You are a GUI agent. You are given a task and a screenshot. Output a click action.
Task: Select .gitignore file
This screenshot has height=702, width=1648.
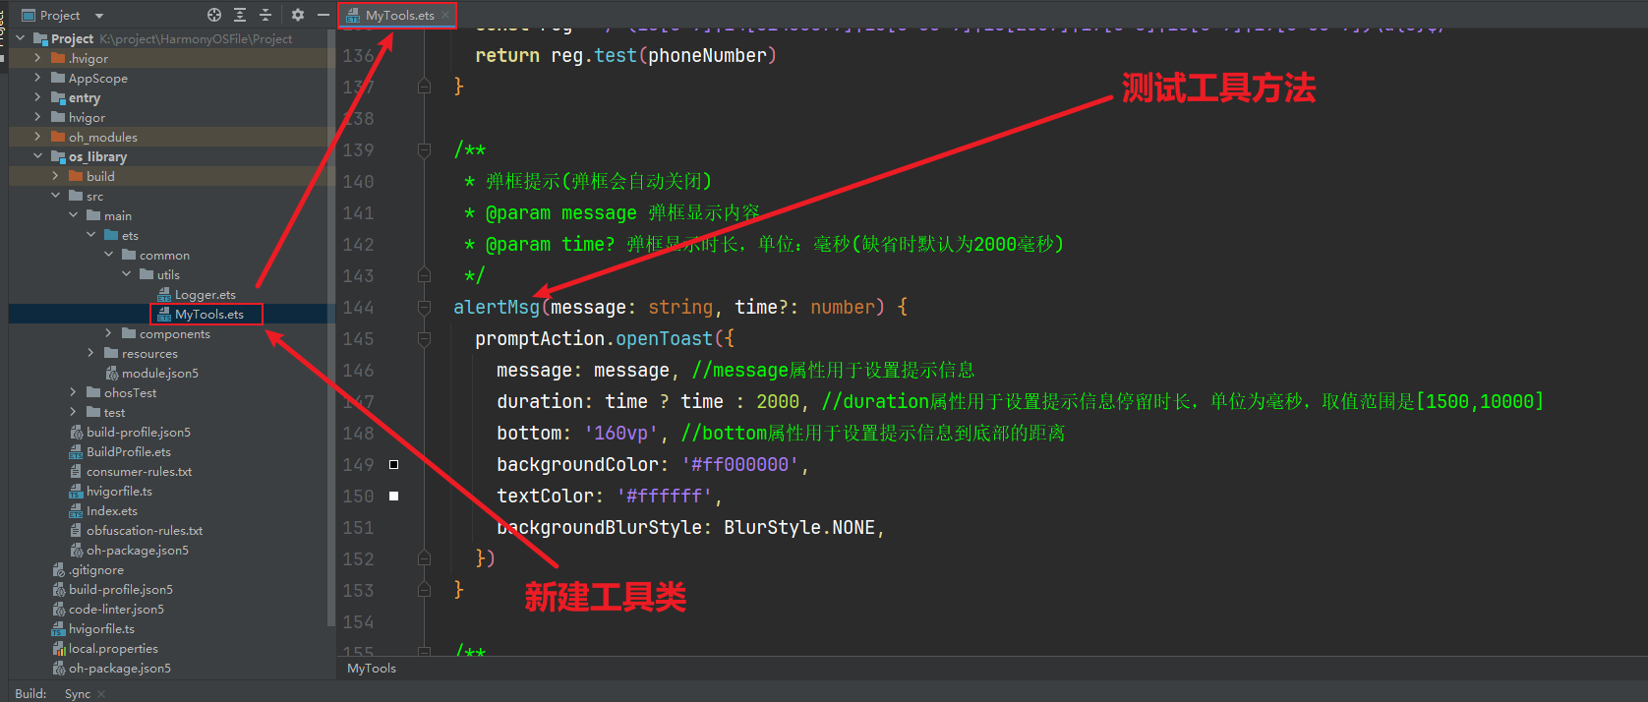[96, 570]
